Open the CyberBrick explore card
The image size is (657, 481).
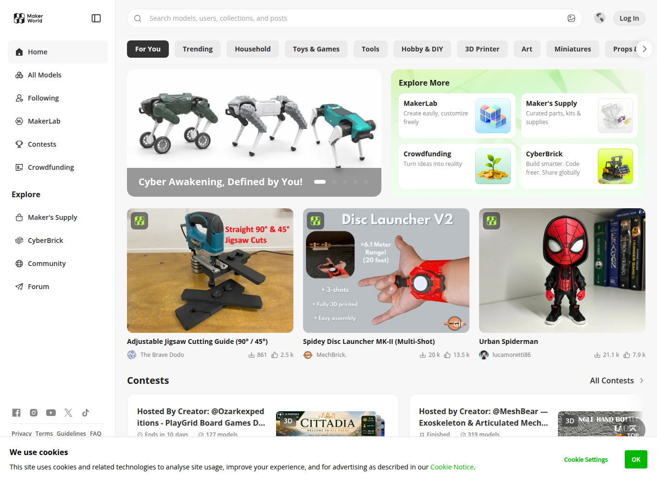coord(580,166)
